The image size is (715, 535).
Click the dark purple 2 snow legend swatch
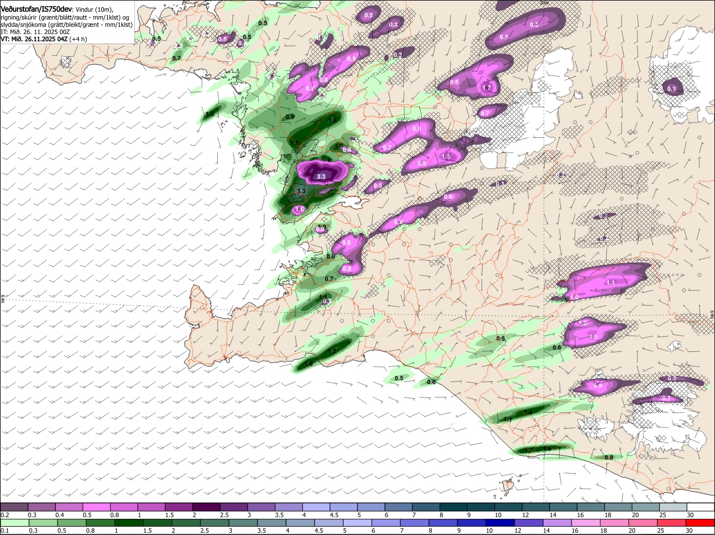207,507
